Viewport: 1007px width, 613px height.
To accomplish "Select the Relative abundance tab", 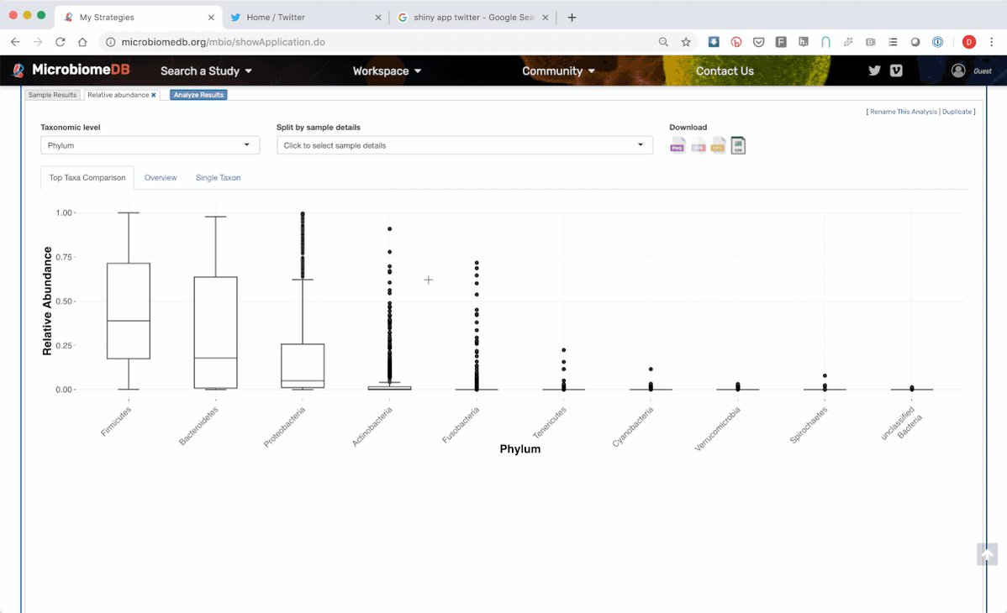I will tap(119, 95).
